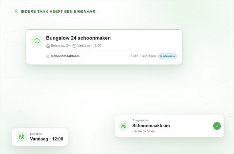Click the Bungalow 24 location label

click(x=60, y=45)
